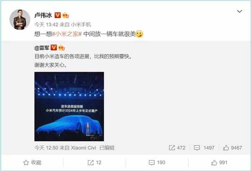Repost this post using the 12 share button

click(x=95, y=163)
